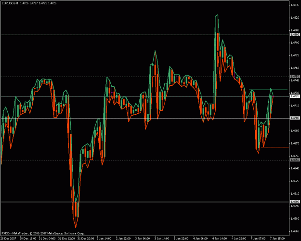Click the 31 Dec 04:00 time label
The height and width of the screenshot is (241, 301).
[46, 239]
